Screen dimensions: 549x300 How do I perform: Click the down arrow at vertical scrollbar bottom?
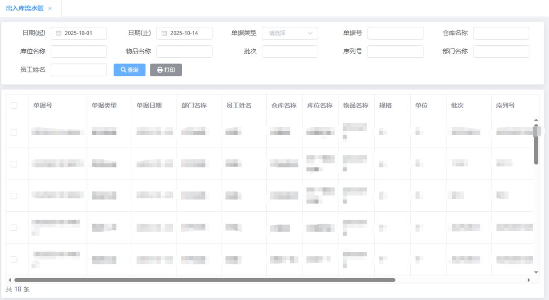click(536, 272)
